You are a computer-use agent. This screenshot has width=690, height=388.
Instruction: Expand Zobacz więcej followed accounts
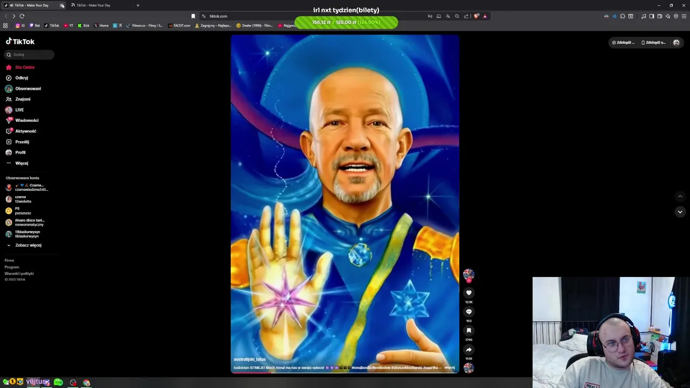click(x=24, y=245)
